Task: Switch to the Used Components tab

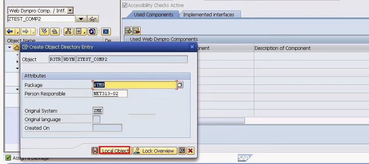Action: (153, 14)
